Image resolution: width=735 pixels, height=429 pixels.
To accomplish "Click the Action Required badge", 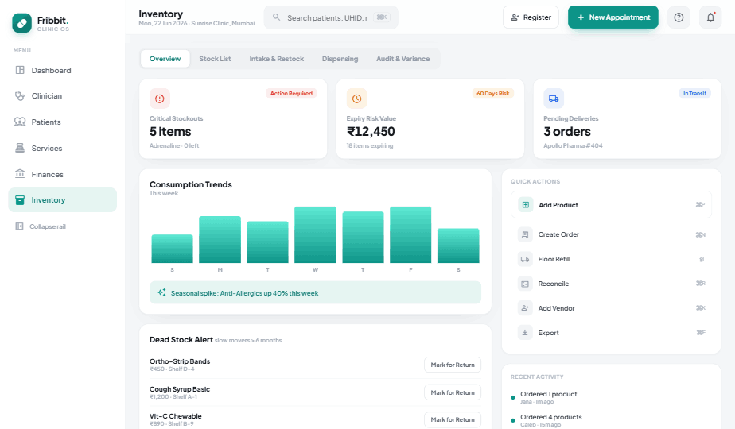I will [x=291, y=93].
